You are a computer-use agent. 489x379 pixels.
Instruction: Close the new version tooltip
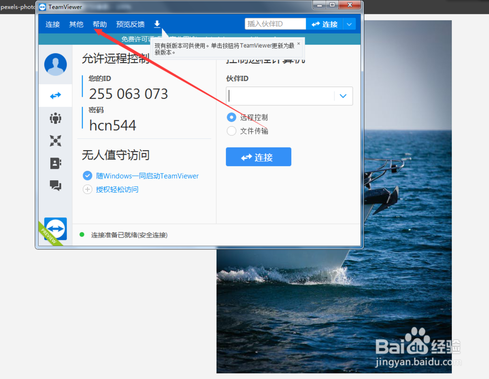tap(298, 44)
